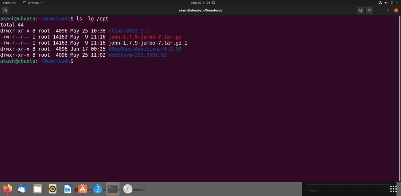Click the 'May 25 10:38' timestamp

point(88,31)
